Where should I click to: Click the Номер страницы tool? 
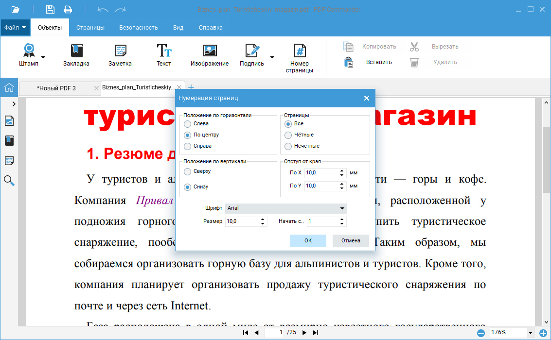(x=300, y=59)
